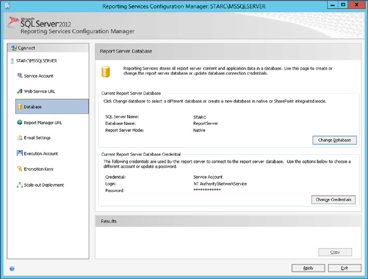Screen dimensions: 368x279
Task: Open Scale-out Deployment page
Action: (x=44, y=185)
